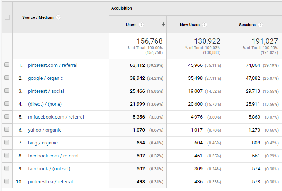Select users value 5,356
The height and width of the screenshot is (191, 282).
coord(139,117)
